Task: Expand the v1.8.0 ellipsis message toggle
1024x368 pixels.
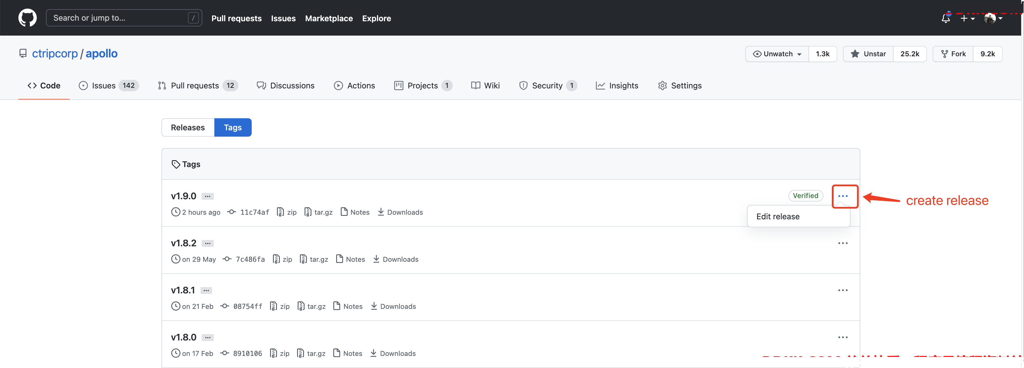Action: (x=207, y=338)
